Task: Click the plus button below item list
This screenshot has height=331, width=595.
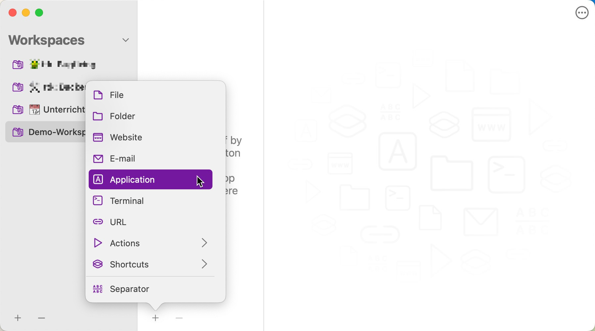Action: point(156,318)
